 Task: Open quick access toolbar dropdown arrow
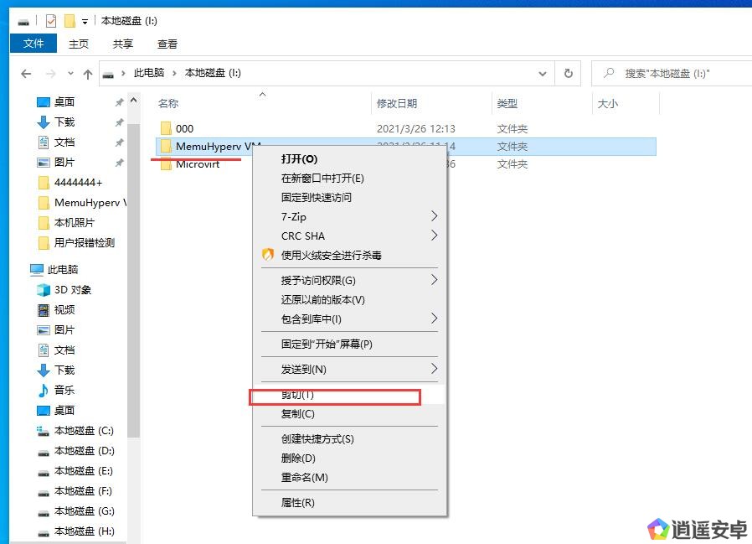(85, 22)
